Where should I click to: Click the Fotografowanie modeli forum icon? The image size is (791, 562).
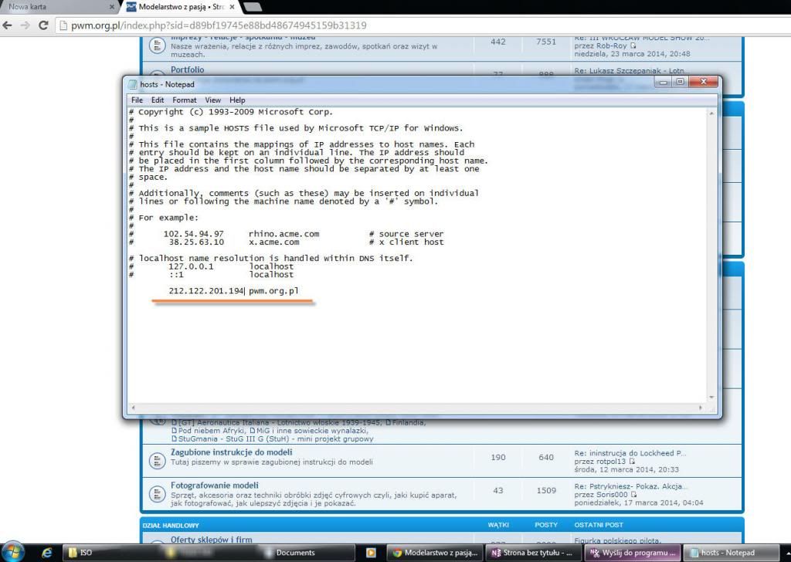click(x=157, y=491)
